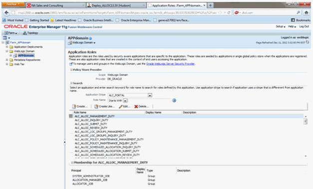This screenshot has width=313, height=189.
Task: Refresh page data icon beside timestamp
Action: [307, 42]
